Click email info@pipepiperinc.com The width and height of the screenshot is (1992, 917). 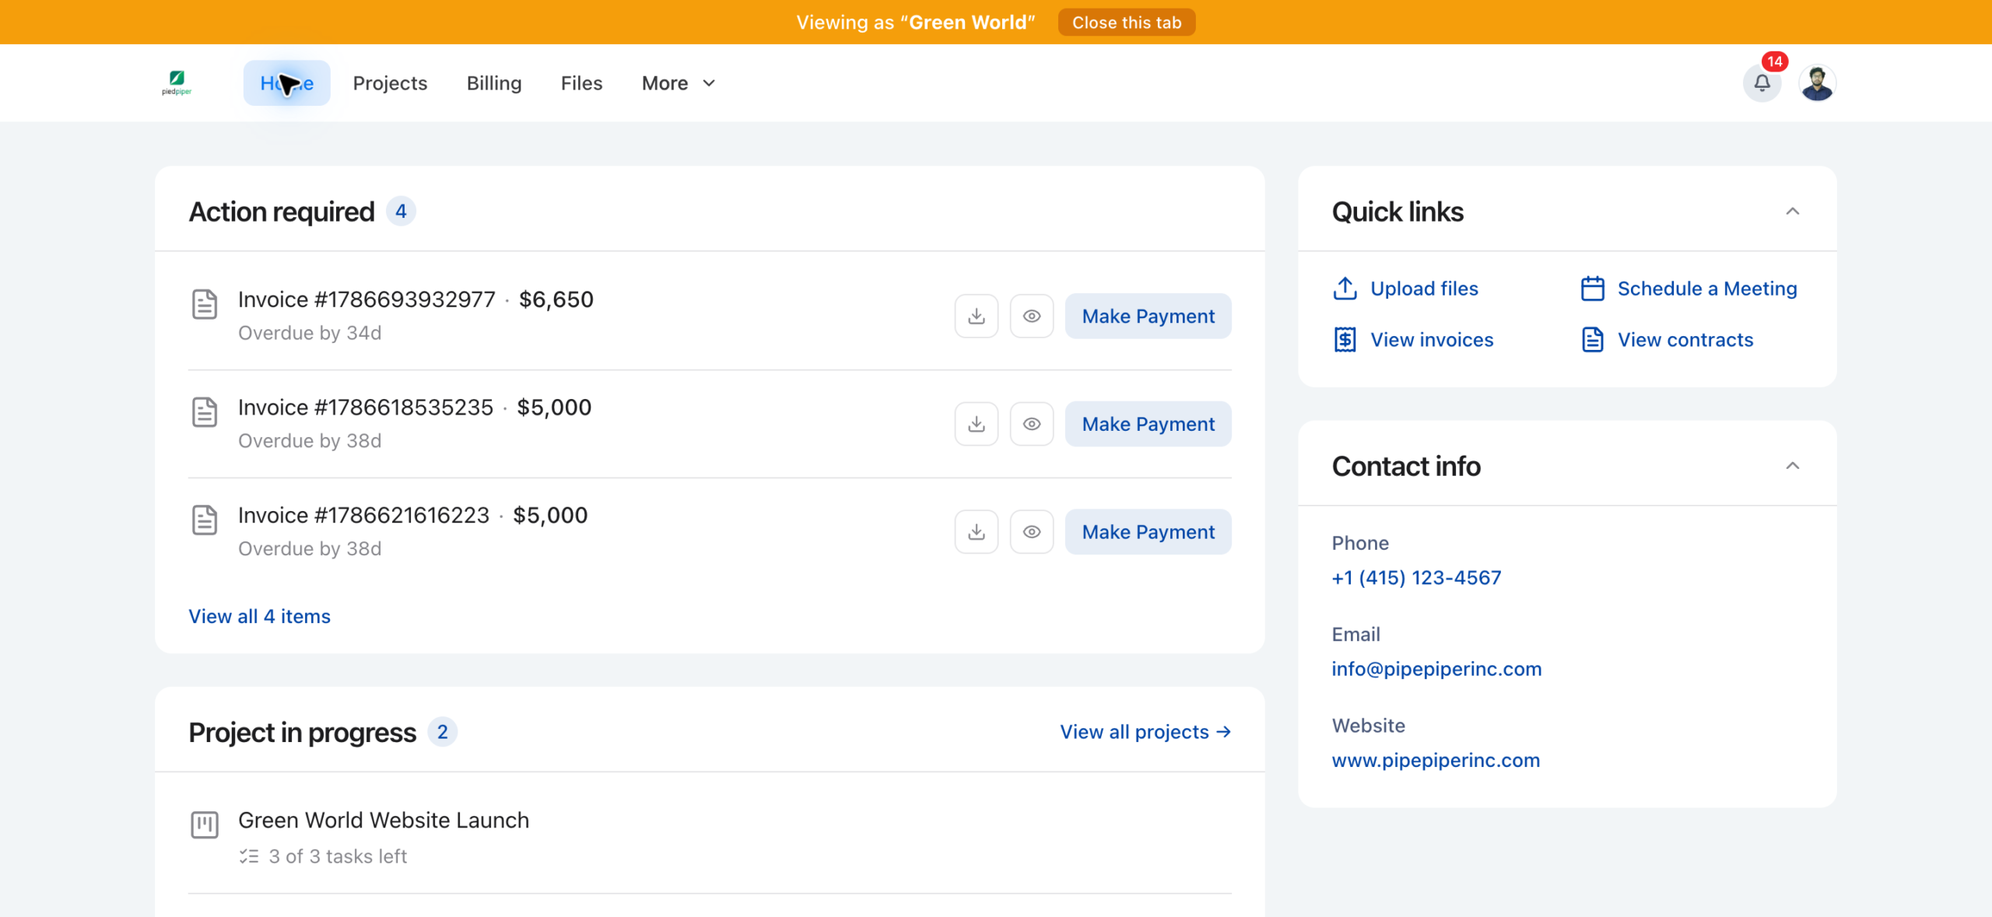[1436, 669]
